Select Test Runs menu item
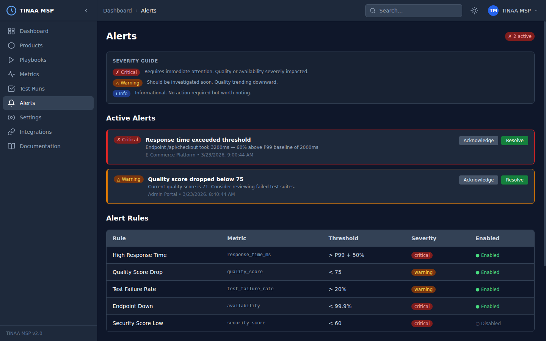Viewport: 546px width, 341px height. 48,89
